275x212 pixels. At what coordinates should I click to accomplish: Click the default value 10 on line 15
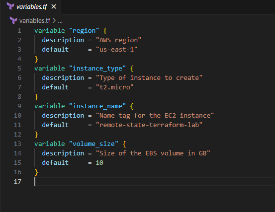[x=99, y=163]
